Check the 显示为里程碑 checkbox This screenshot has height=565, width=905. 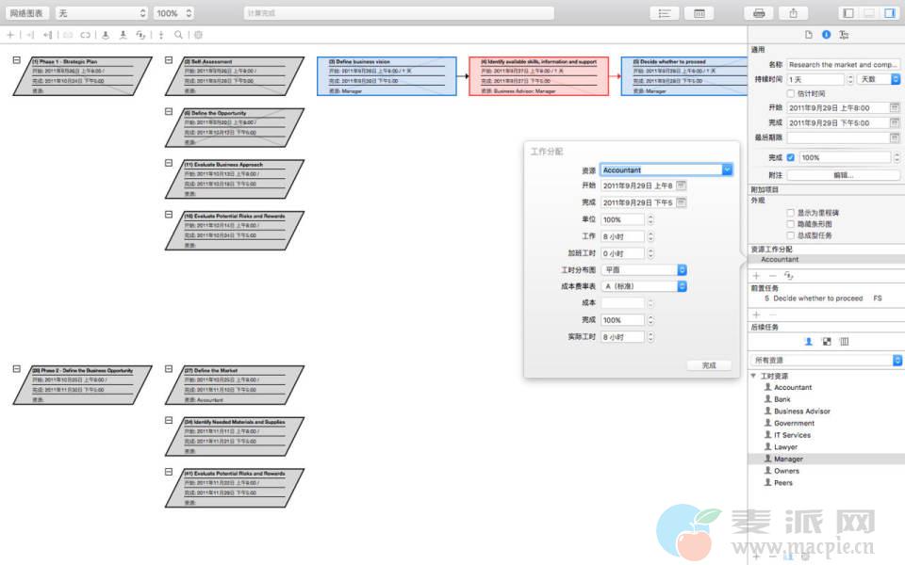pyautogui.click(x=791, y=213)
